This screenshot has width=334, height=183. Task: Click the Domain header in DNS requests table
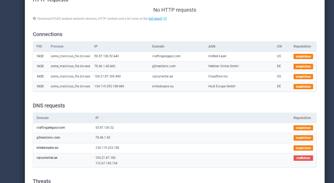click(x=43, y=118)
